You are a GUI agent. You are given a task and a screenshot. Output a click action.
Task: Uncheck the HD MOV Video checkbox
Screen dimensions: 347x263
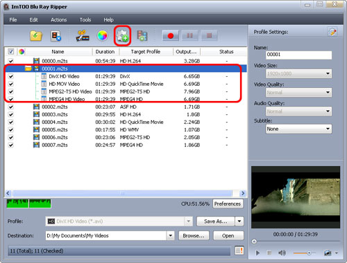[11, 84]
